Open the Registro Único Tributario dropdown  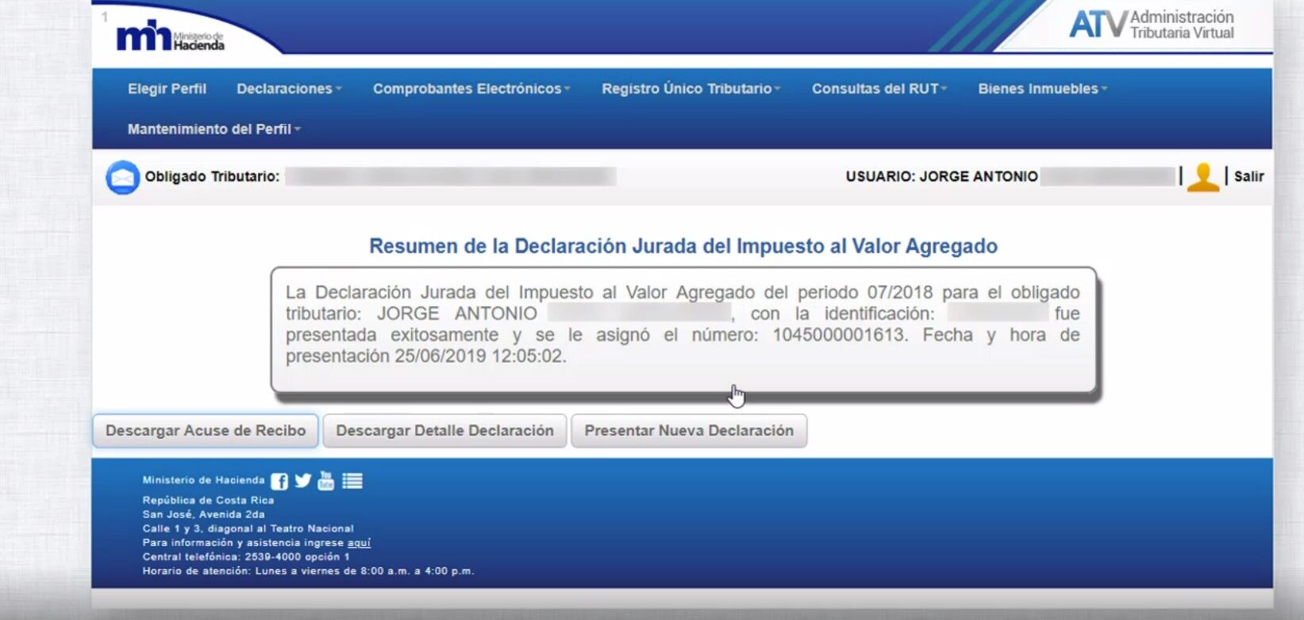690,89
